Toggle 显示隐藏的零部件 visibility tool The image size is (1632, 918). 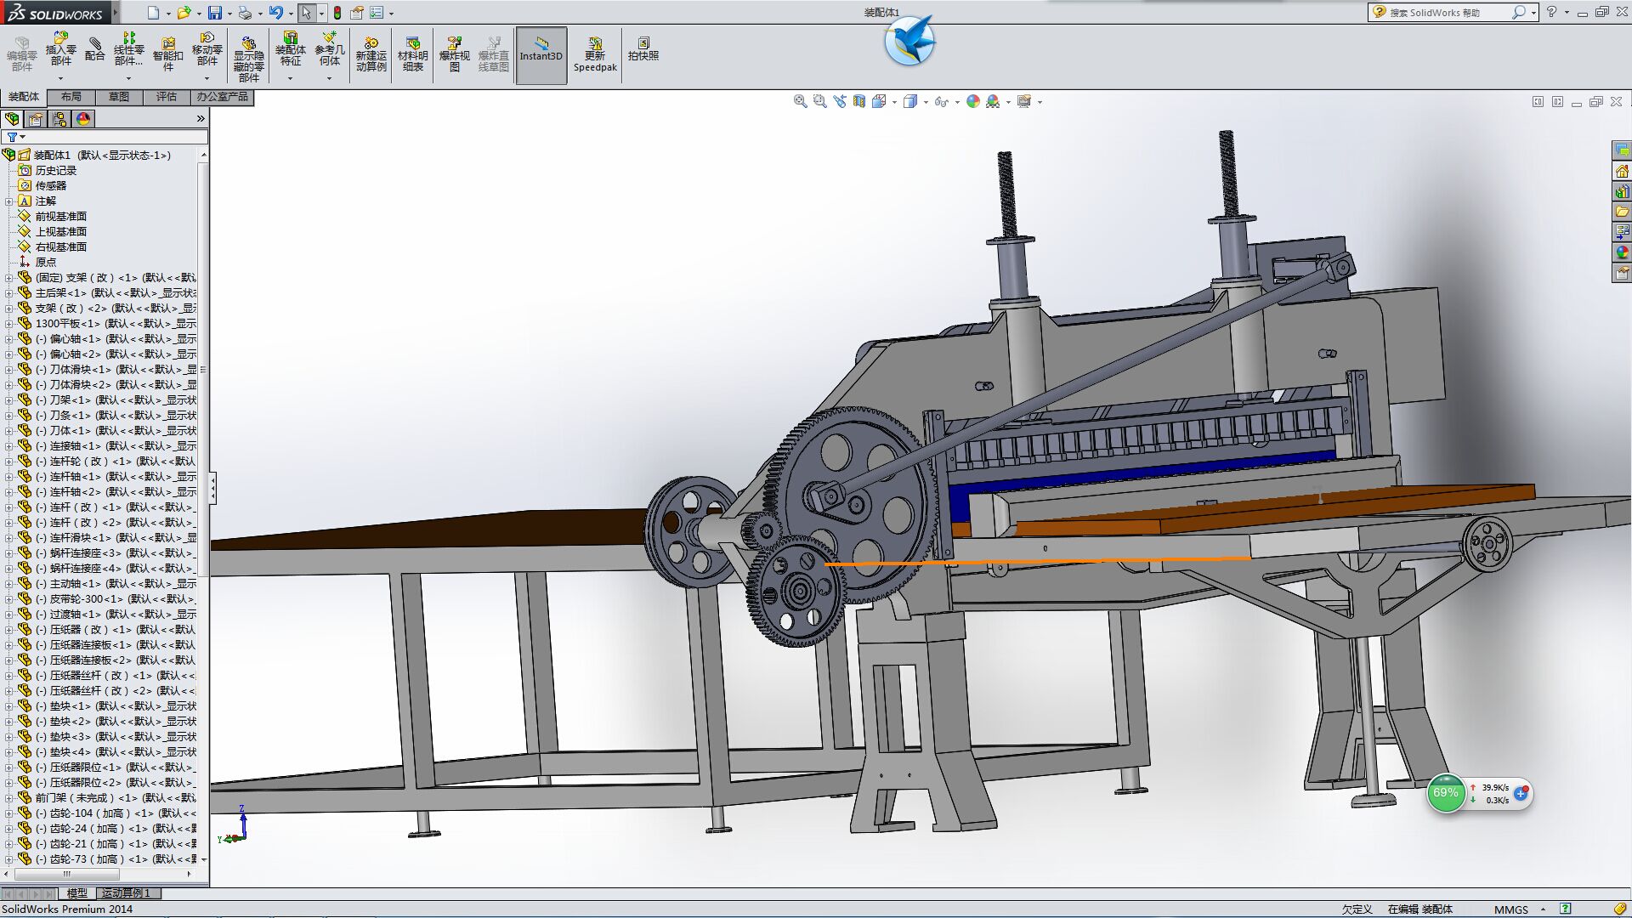click(248, 51)
